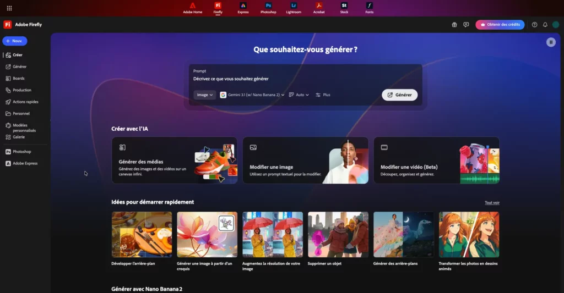Launch Express from top app bar
The image size is (564, 293).
pyautogui.click(x=243, y=8)
